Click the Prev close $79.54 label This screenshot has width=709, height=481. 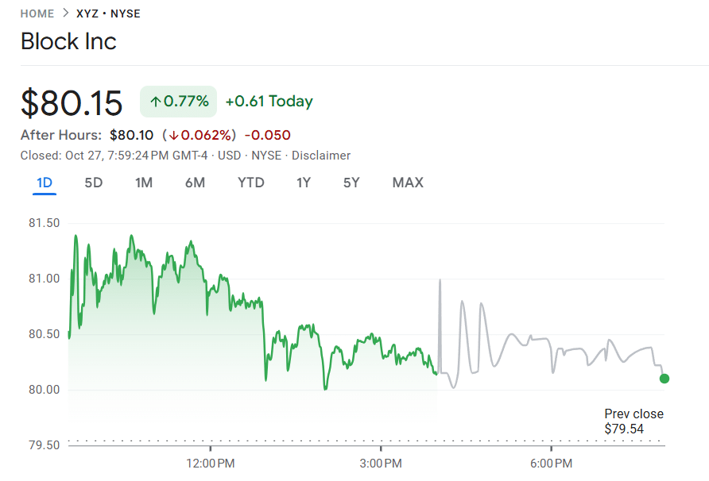636,421
